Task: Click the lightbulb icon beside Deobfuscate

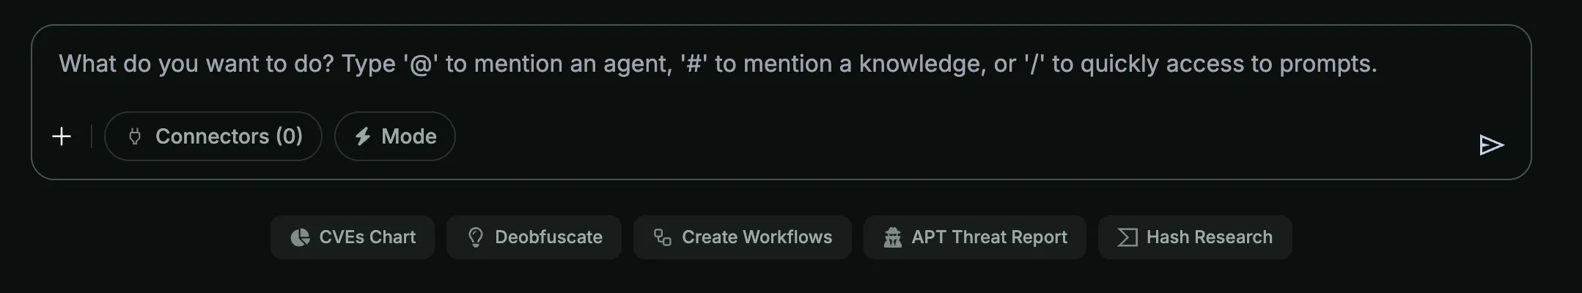Action: pos(475,237)
